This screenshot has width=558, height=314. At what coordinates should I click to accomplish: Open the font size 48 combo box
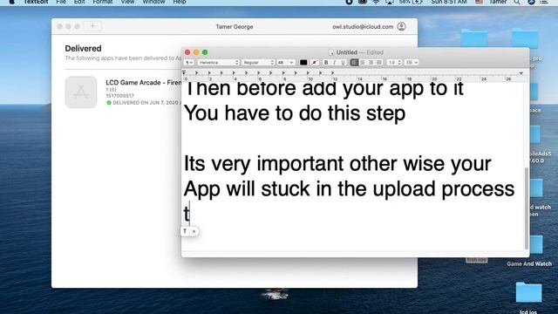tap(286, 63)
